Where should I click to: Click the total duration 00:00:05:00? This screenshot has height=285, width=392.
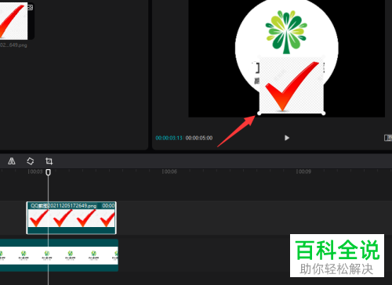(x=199, y=138)
